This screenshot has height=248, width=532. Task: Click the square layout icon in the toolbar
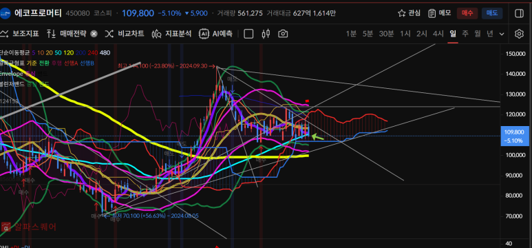(x=248, y=34)
